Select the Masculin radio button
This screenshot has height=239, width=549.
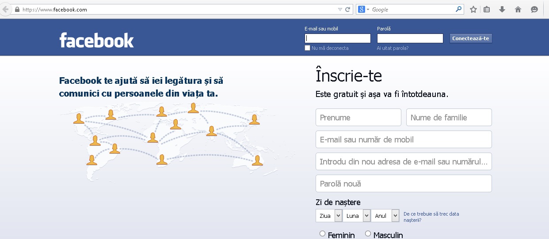click(368, 234)
